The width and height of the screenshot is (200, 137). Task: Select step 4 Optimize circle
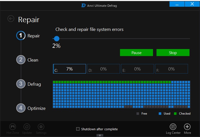[x=21, y=108]
